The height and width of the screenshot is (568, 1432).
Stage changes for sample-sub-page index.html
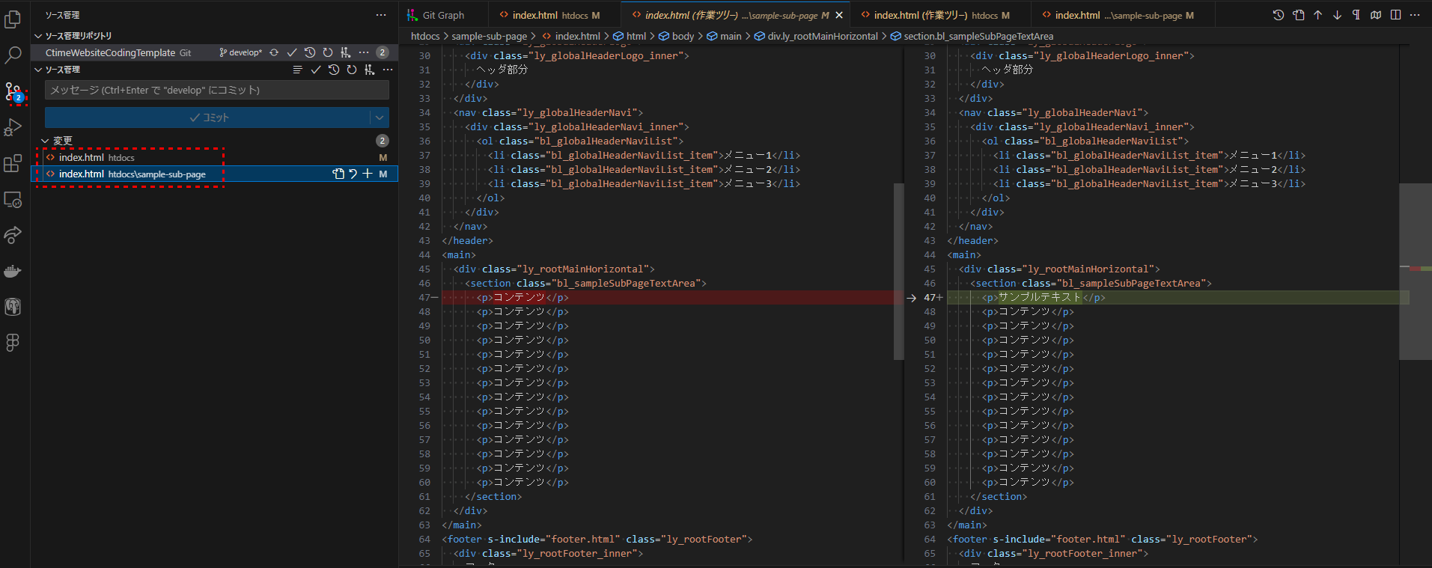pyautogui.click(x=368, y=174)
